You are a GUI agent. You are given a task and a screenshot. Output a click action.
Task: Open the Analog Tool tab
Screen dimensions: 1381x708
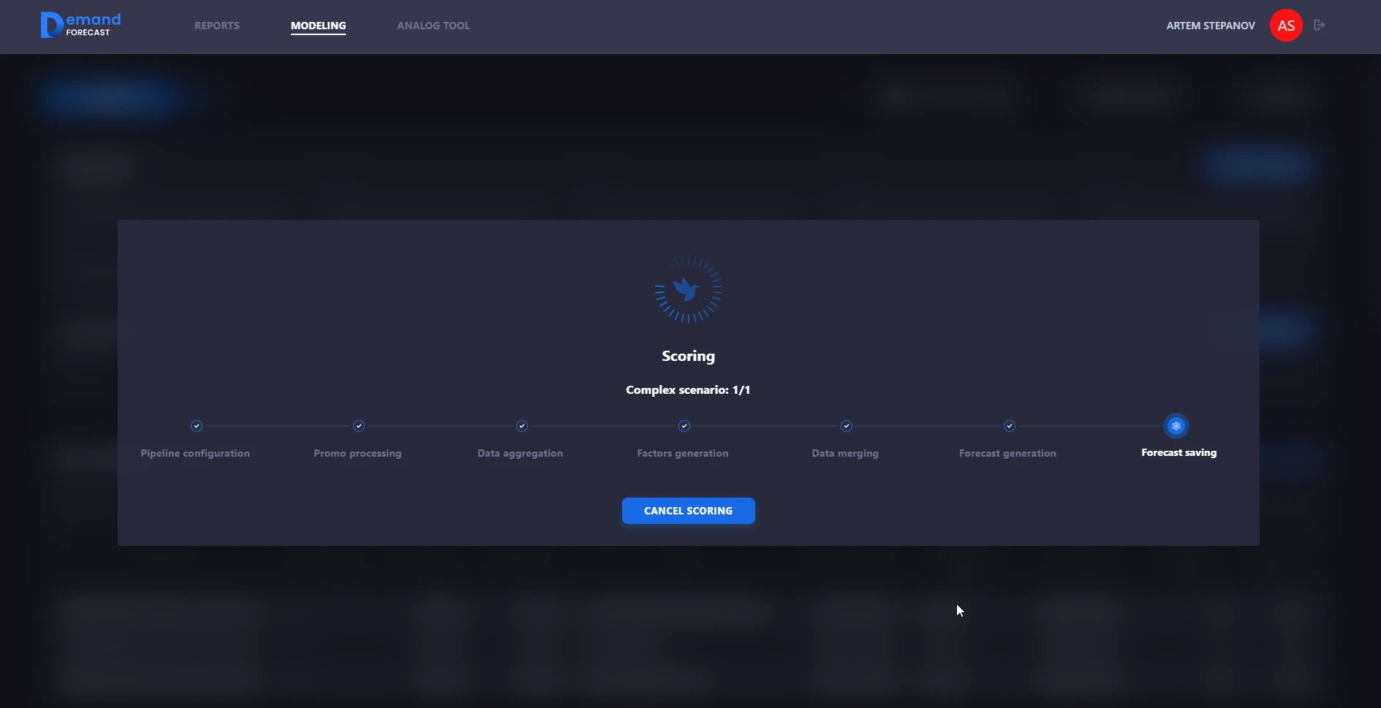click(x=433, y=26)
